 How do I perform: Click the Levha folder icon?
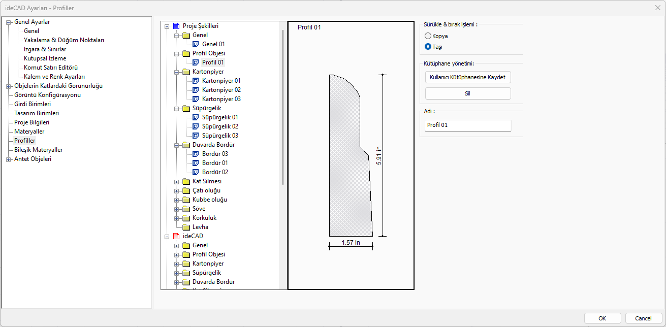186,227
